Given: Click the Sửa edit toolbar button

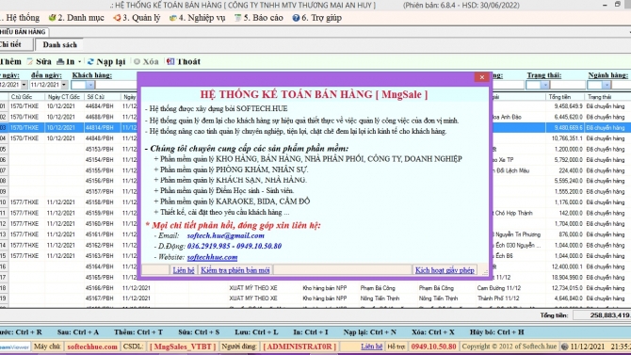Looking at the screenshot, I should [x=39, y=61].
